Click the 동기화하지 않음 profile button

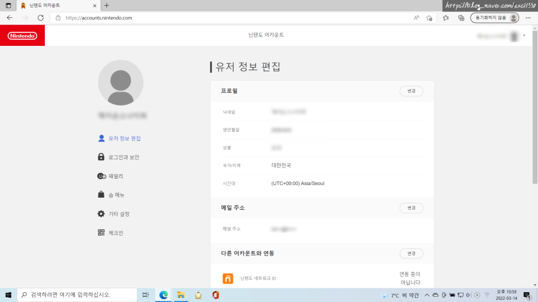[x=494, y=18]
